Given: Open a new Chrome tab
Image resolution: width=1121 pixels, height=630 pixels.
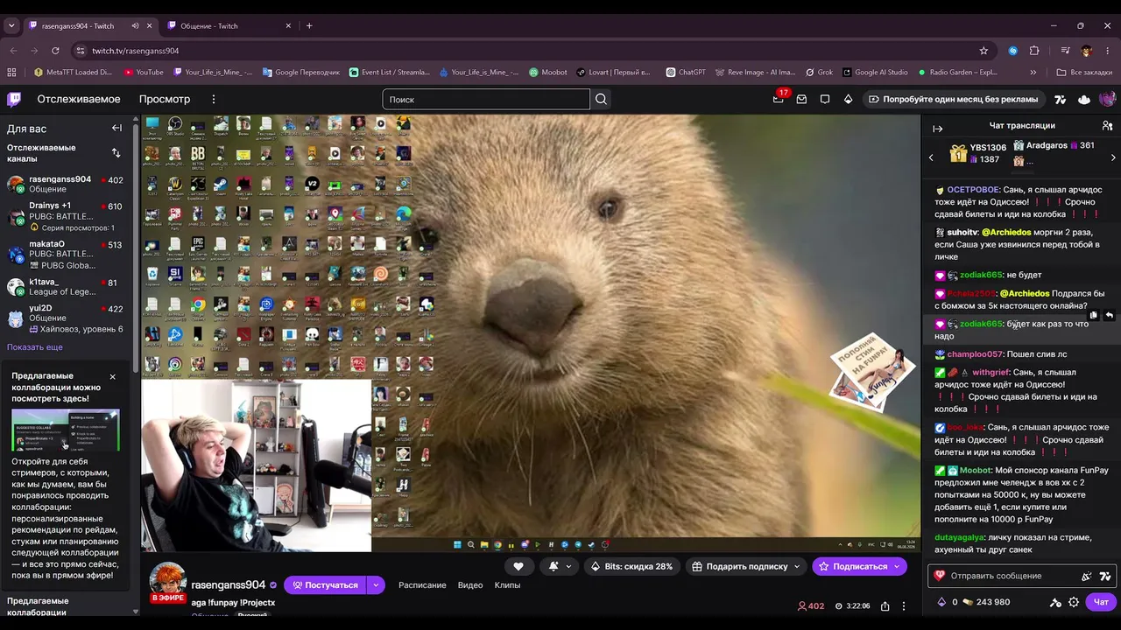Looking at the screenshot, I should point(309,25).
